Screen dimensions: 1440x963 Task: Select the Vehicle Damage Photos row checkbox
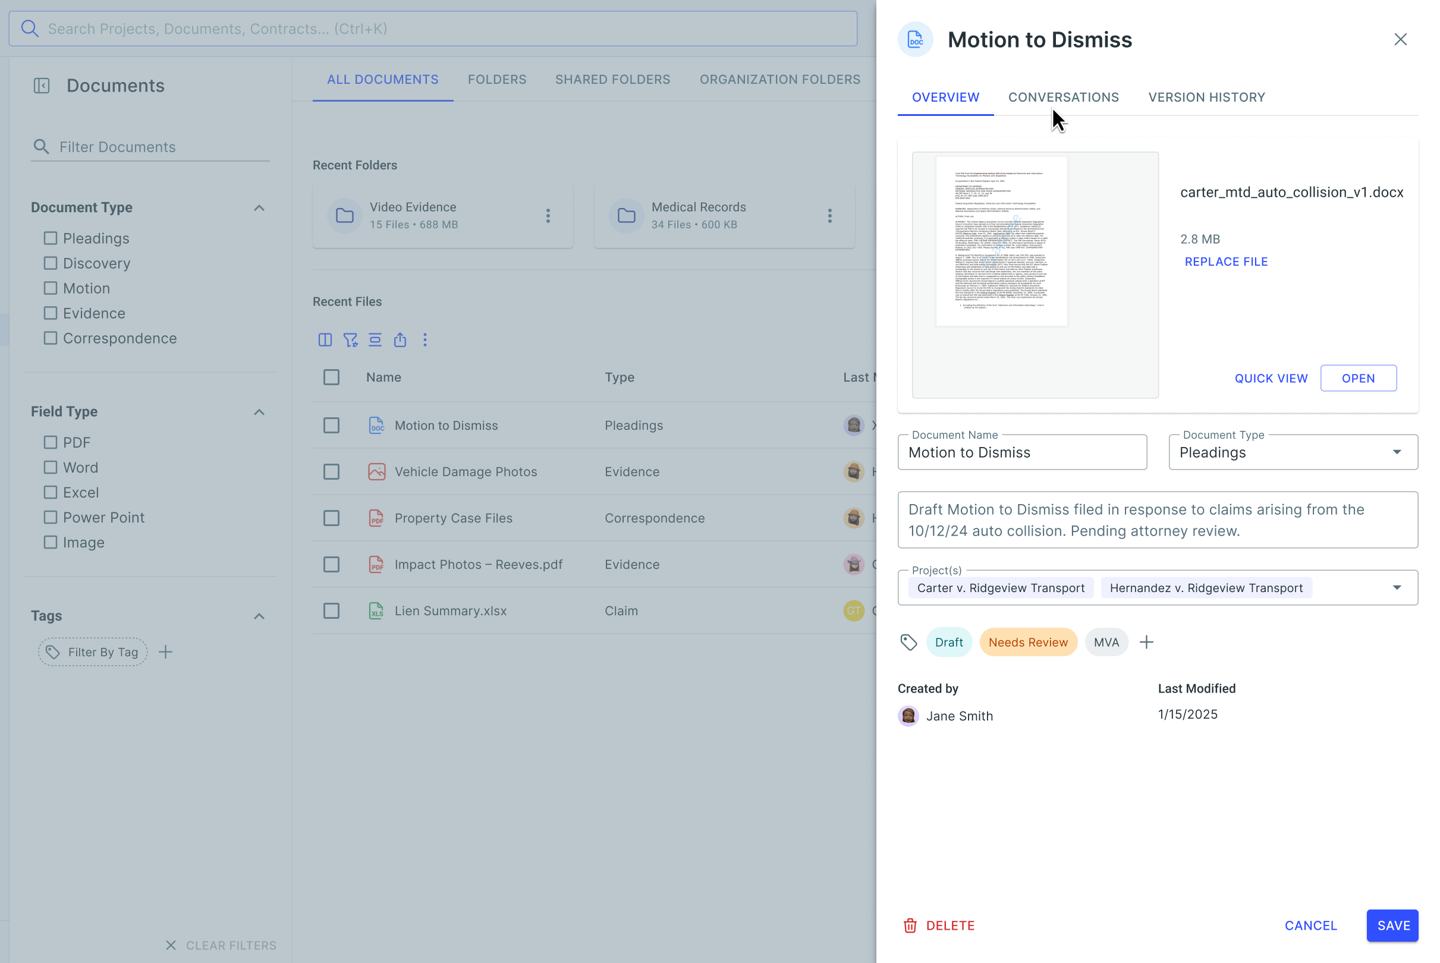pyautogui.click(x=331, y=471)
